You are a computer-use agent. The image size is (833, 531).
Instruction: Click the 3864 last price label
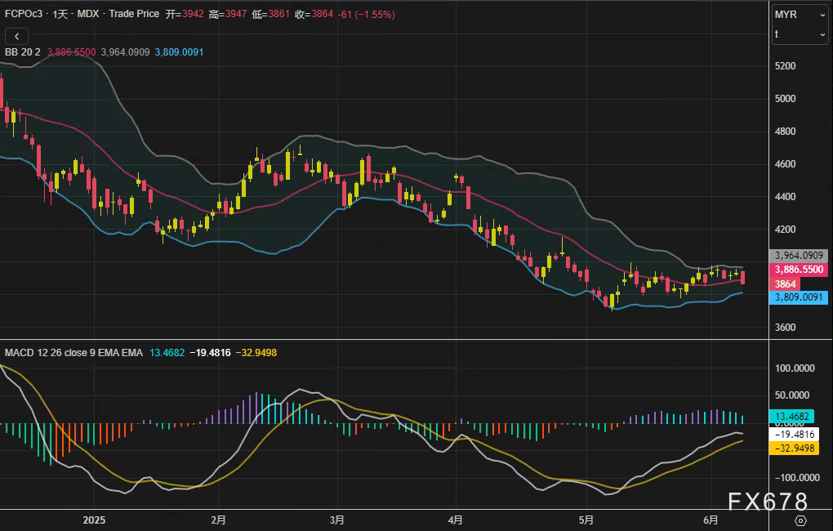pyautogui.click(x=786, y=283)
